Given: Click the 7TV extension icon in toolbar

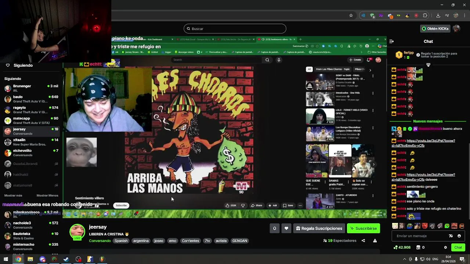Looking at the screenshot, I should click(381, 15).
